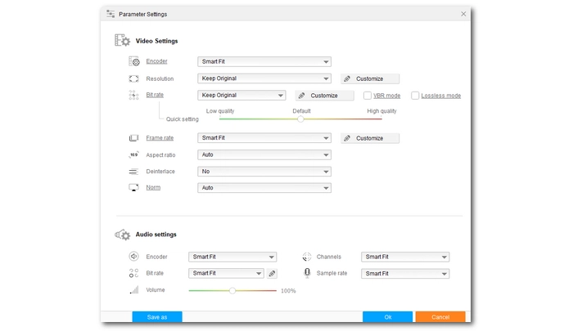Click the Volume bars icon
This screenshot has width=573, height=331.
[x=134, y=290]
